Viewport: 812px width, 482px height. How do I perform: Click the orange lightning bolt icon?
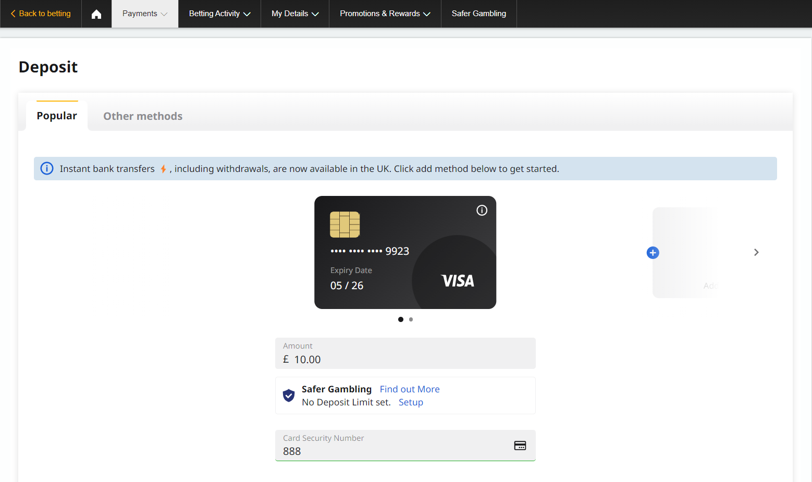163,169
